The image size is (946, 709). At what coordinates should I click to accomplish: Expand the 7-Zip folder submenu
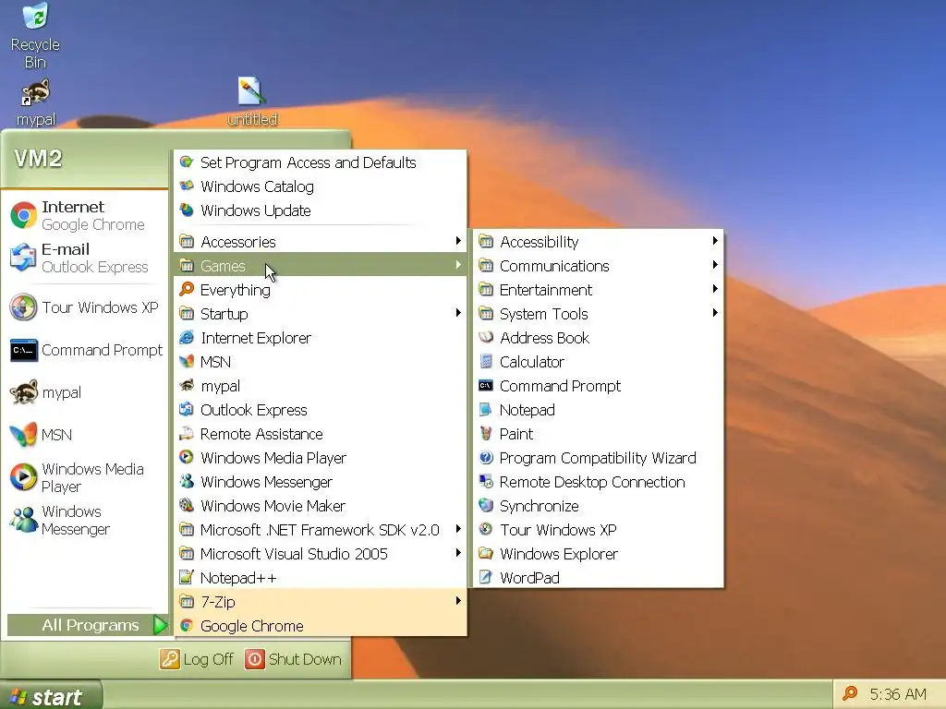point(321,602)
